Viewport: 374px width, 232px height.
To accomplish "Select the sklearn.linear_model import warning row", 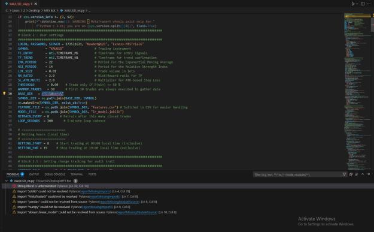I will (x=188, y=212).
